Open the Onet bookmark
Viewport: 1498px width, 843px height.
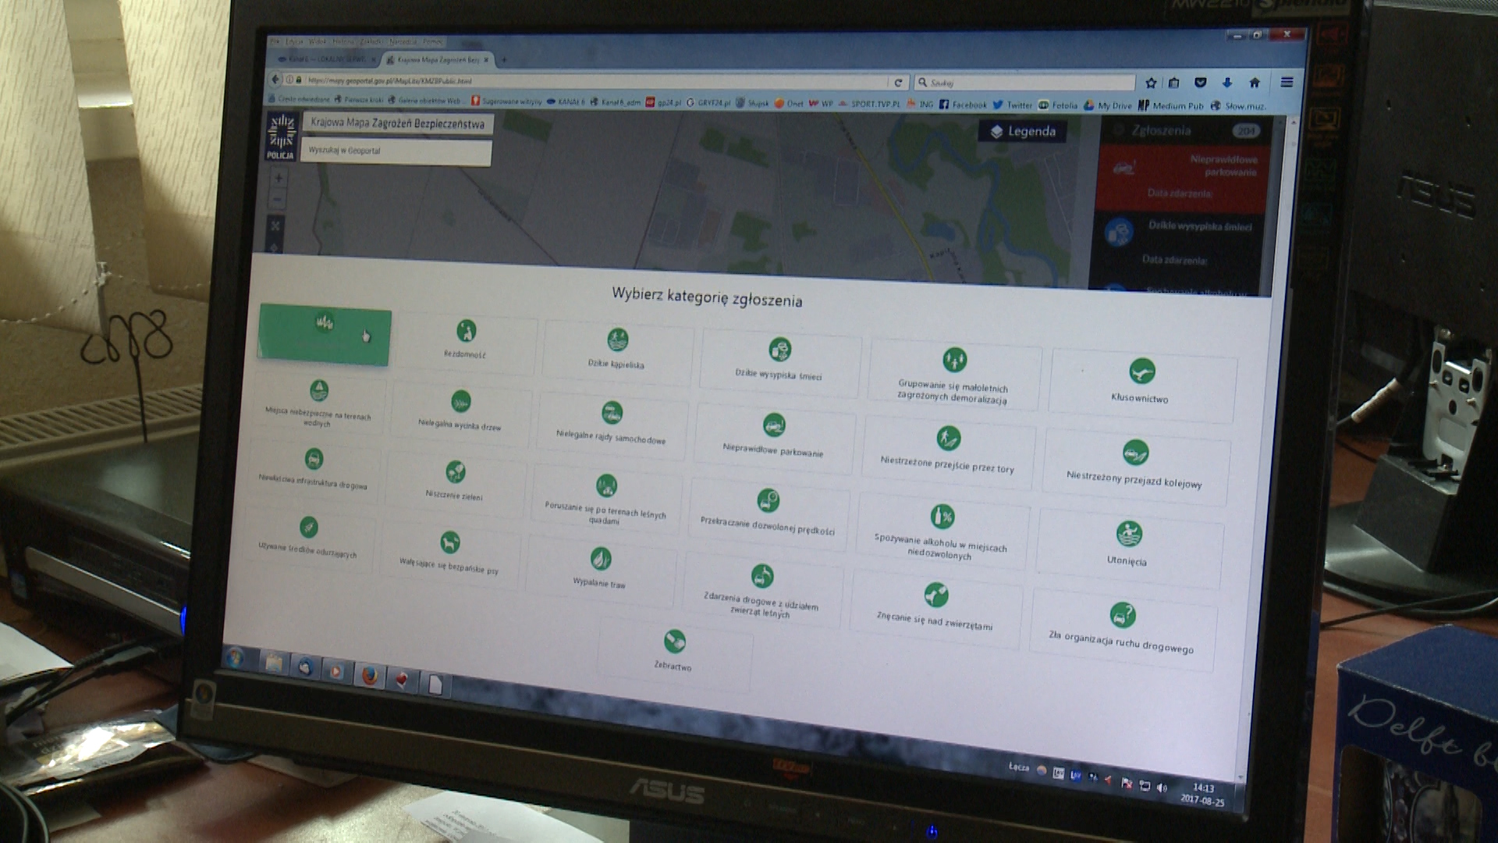click(x=789, y=103)
